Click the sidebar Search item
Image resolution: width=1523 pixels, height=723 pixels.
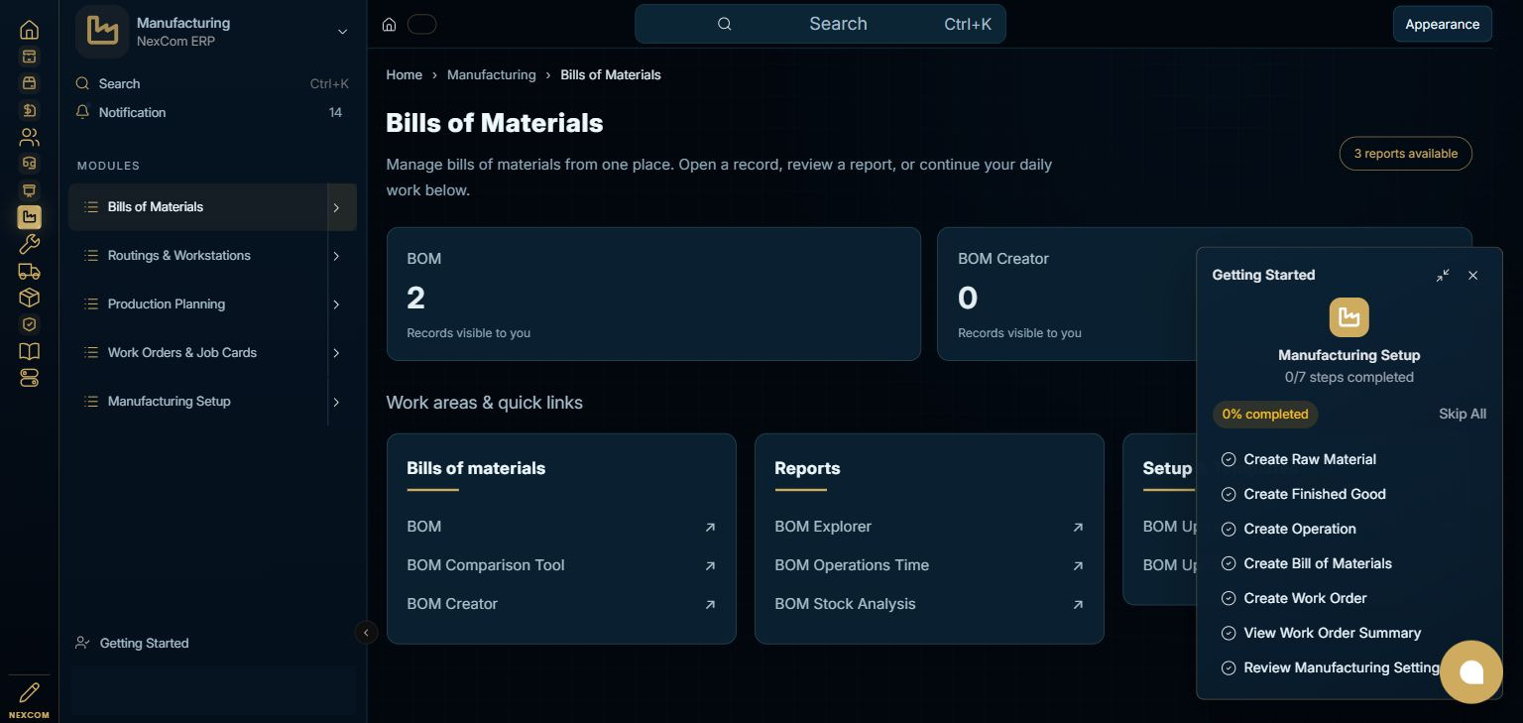point(212,83)
